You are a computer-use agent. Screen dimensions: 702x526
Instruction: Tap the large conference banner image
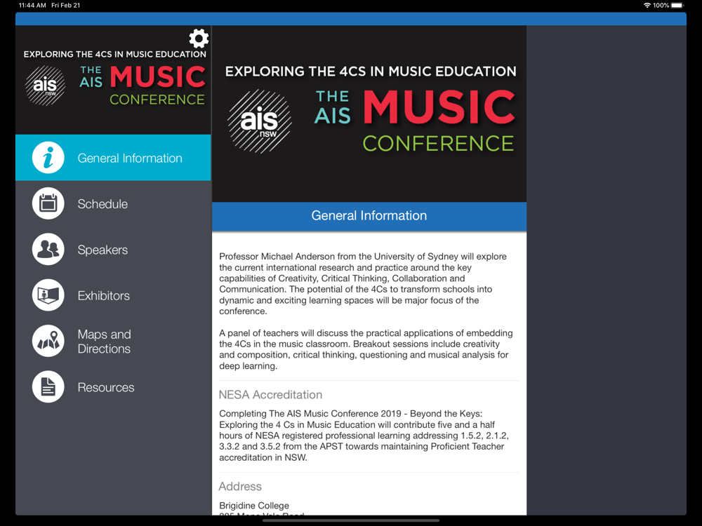tap(369, 114)
